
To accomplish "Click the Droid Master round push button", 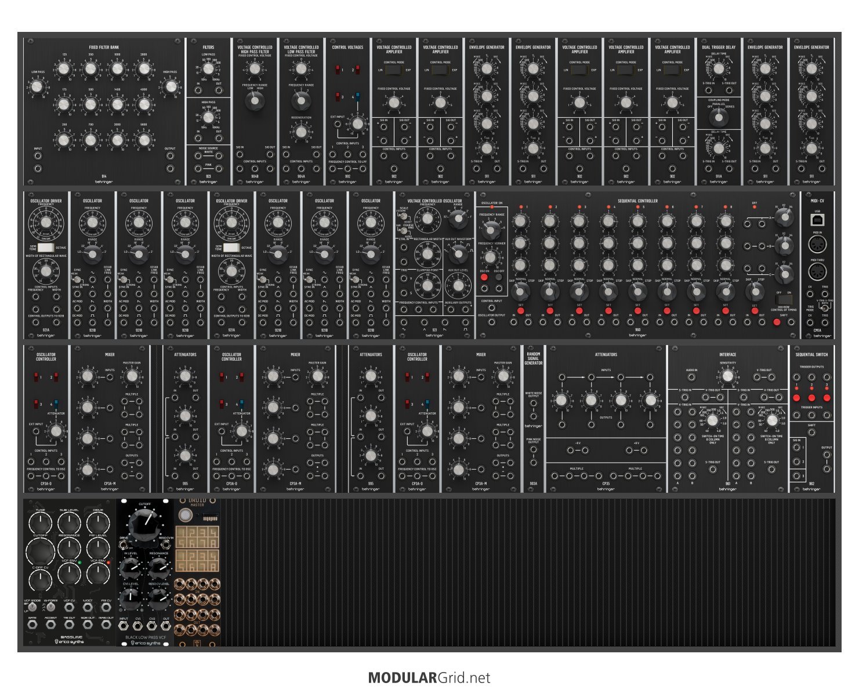I will pyautogui.click(x=185, y=514).
